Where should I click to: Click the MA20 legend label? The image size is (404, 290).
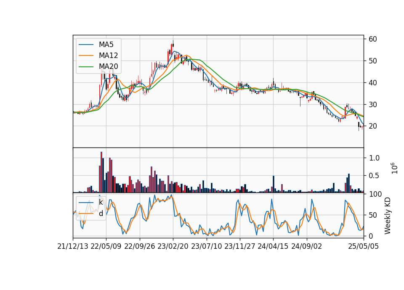(108, 66)
